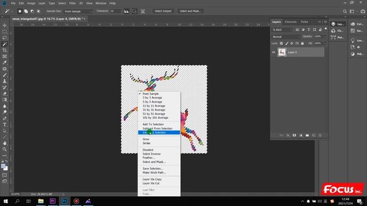Click Add layer mask icon
This screenshot has width=367, height=206.
(x=294, y=135)
